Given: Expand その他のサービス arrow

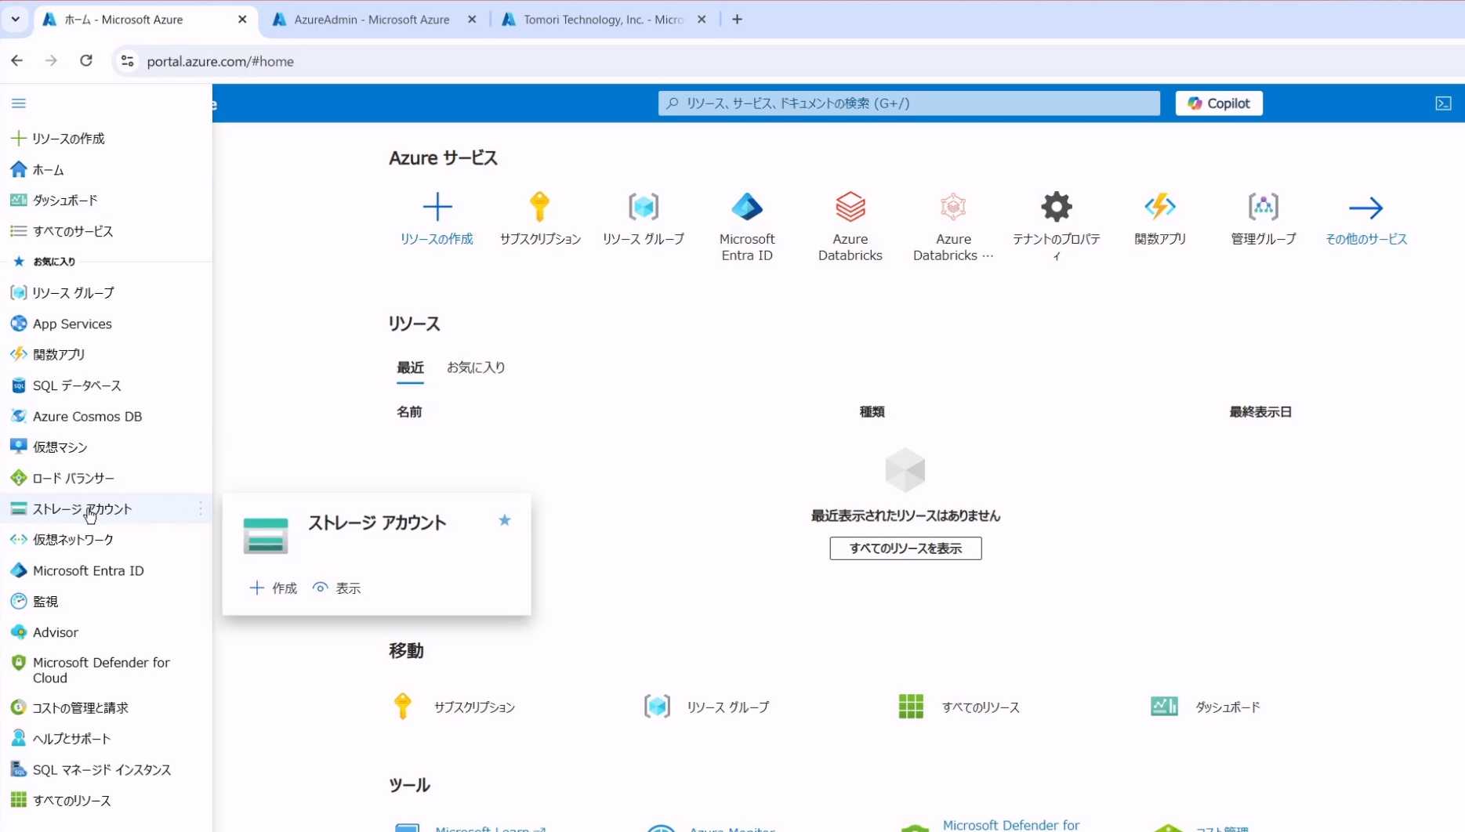Looking at the screenshot, I should (x=1365, y=208).
